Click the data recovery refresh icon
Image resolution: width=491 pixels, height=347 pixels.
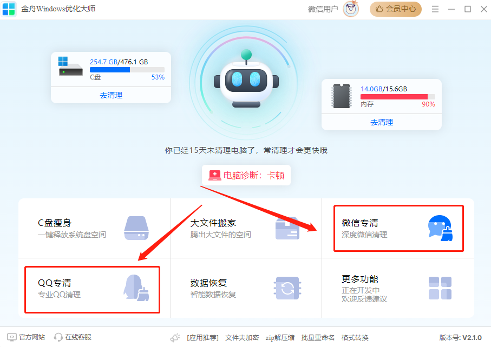[x=287, y=288]
